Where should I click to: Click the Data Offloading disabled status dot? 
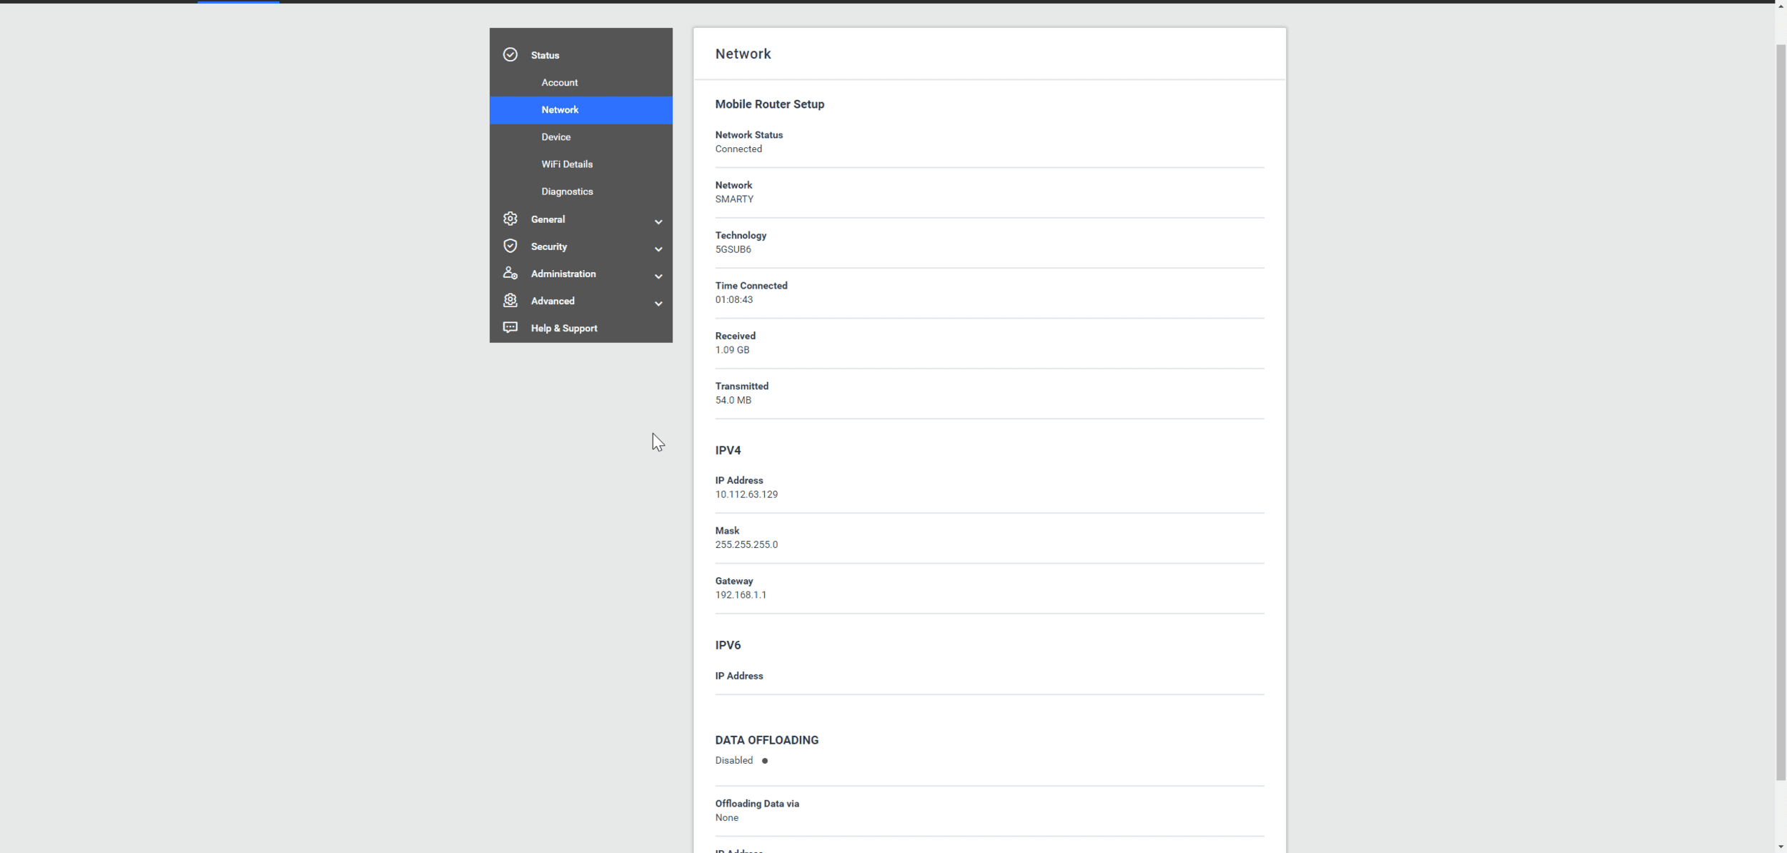764,761
